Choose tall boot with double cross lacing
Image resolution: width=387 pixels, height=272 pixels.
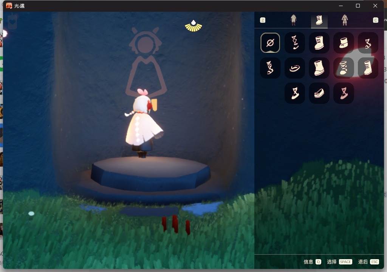point(319,43)
